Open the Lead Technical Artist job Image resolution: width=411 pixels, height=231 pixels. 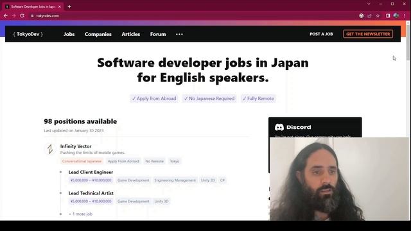point(91,193)
